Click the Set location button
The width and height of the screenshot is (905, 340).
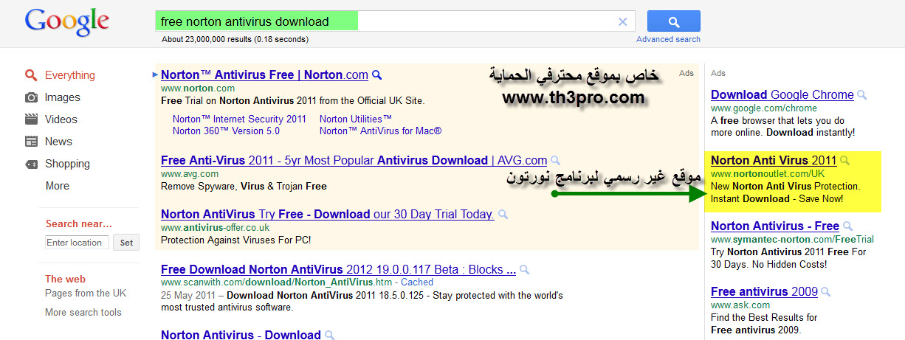[x=126, y=243]
